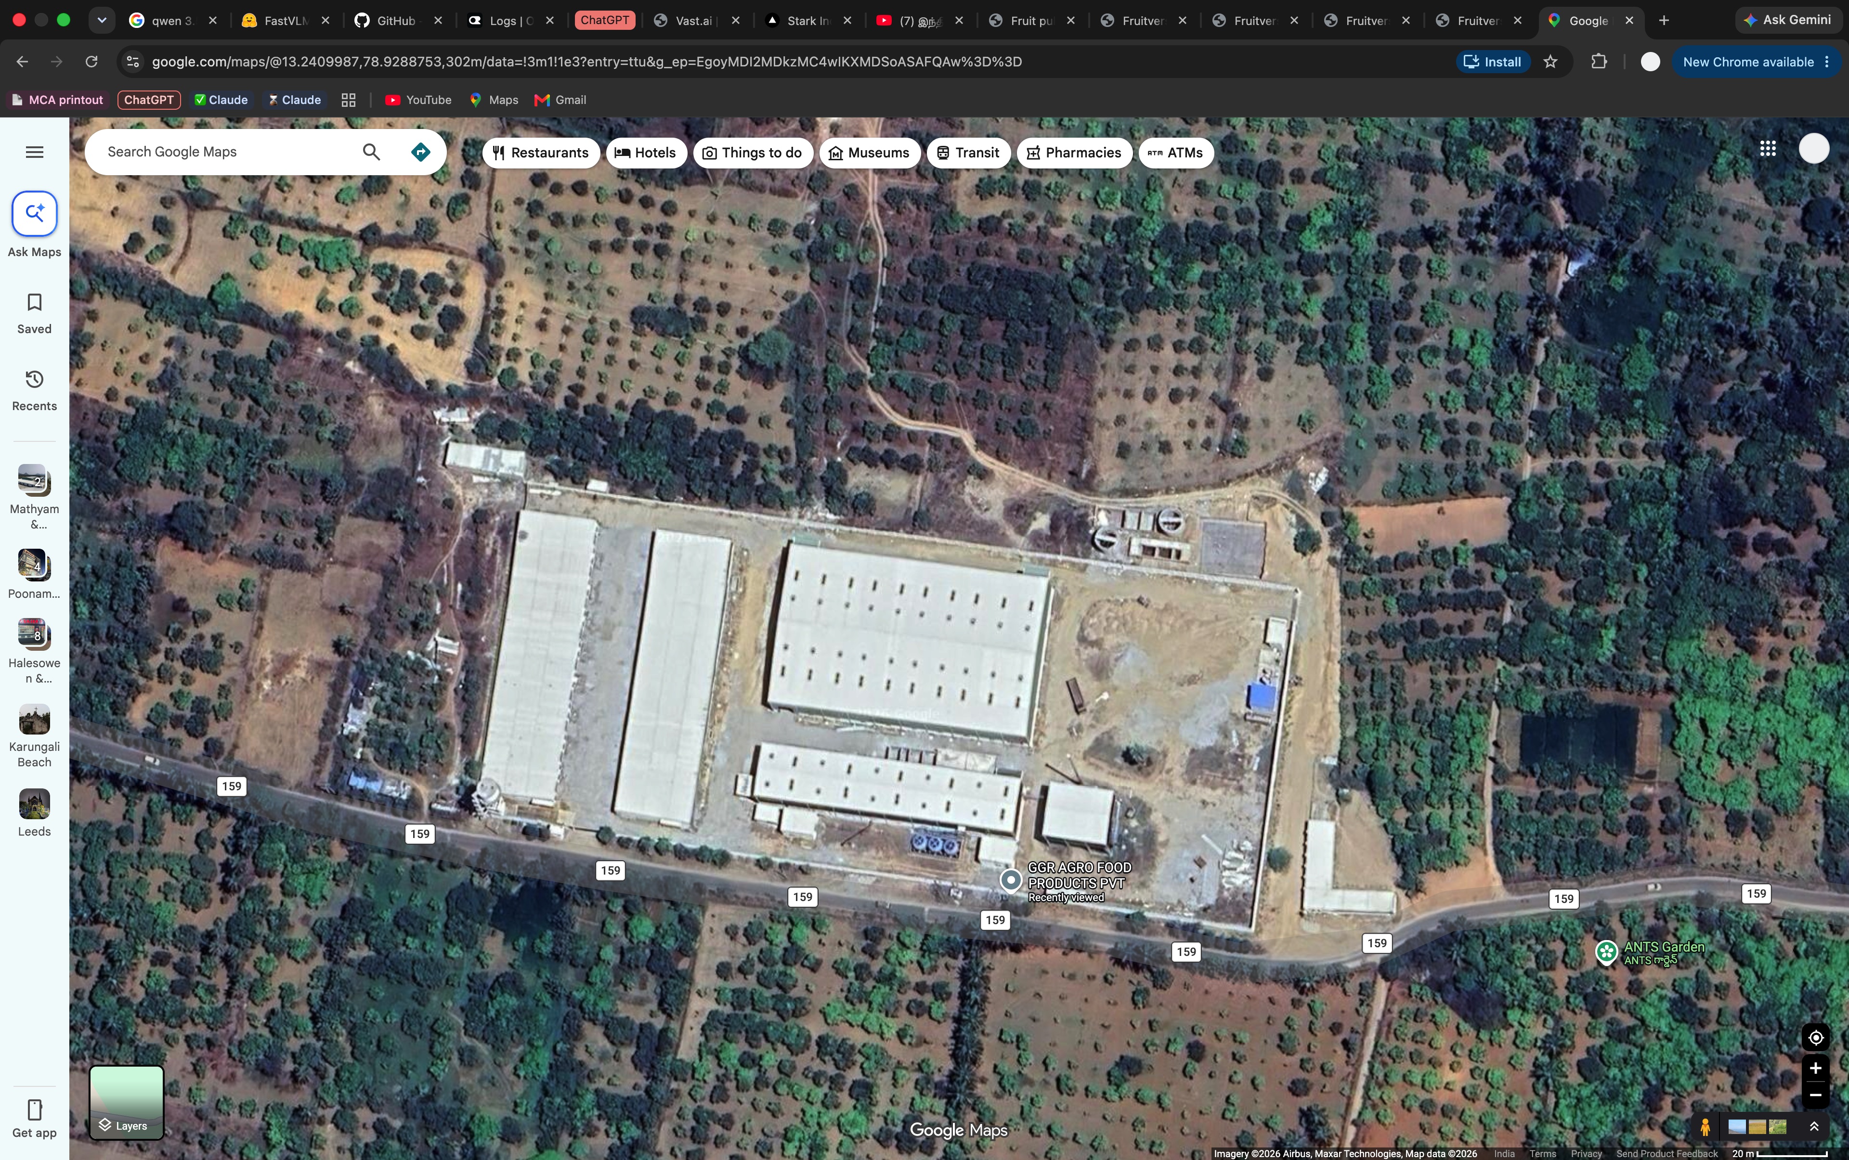This screenshot has width=1849, height=1160.
Task: Open the Saved places panel
Action: tap(35, 314)
